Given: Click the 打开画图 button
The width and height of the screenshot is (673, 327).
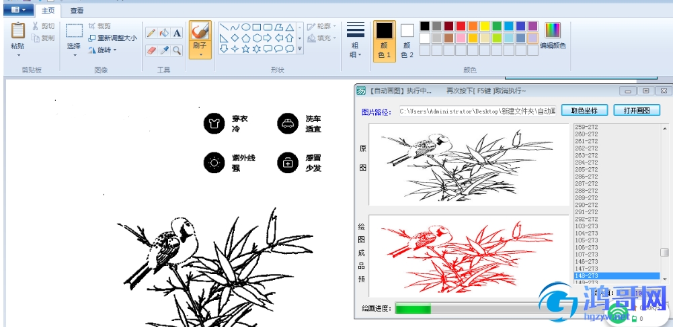Looking at the screenshot, I should (637, 111).
